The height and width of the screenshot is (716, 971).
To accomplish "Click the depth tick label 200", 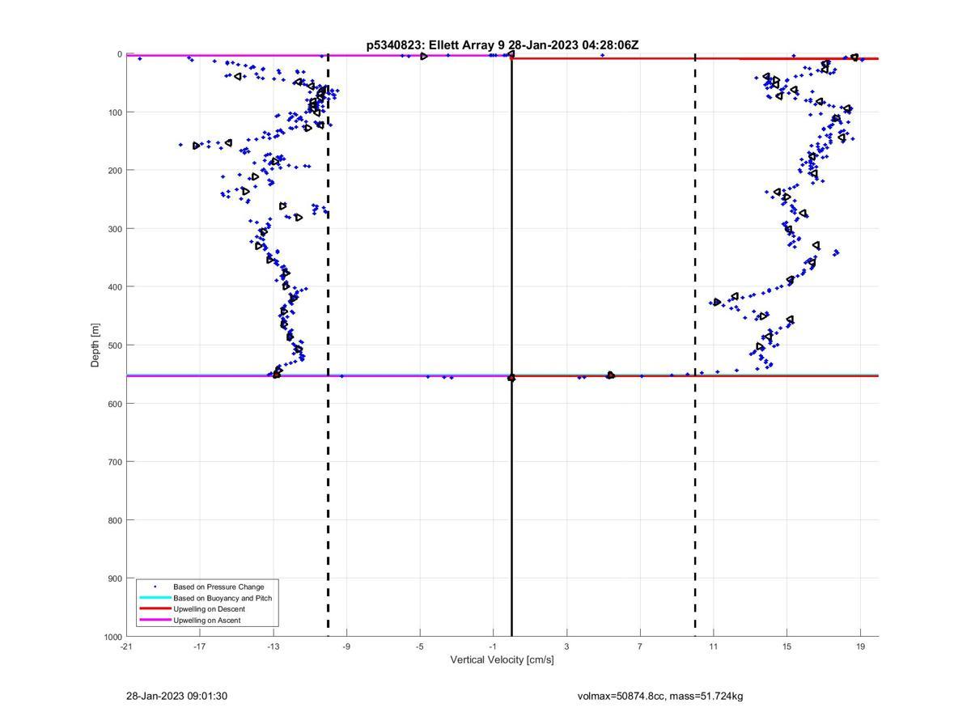I will pyautogui.click(x=114, y=171).
